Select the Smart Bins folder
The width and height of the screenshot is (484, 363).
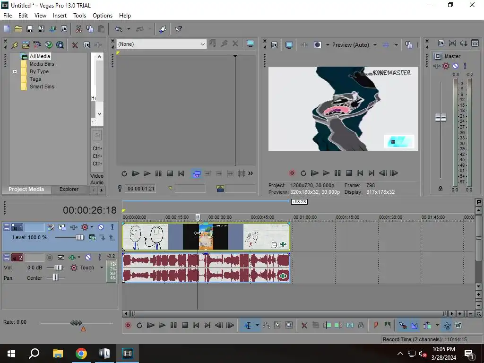pyautogui.click(x=42, y=87)
